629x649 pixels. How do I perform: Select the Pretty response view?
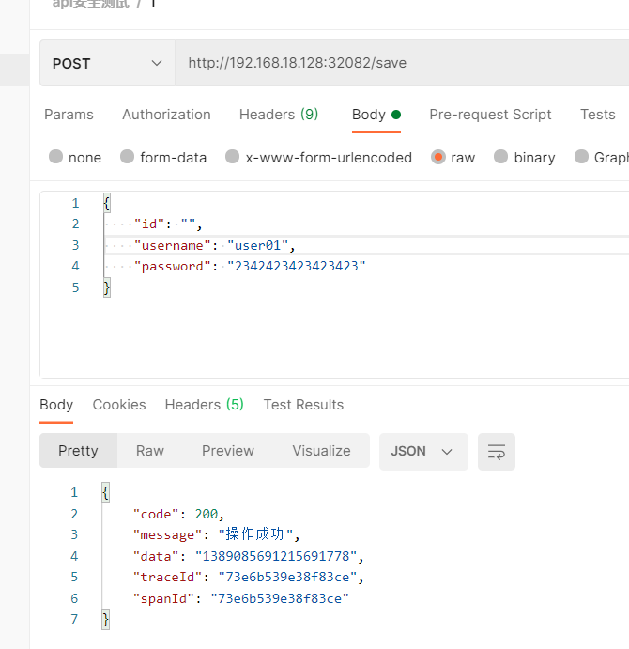78,451
